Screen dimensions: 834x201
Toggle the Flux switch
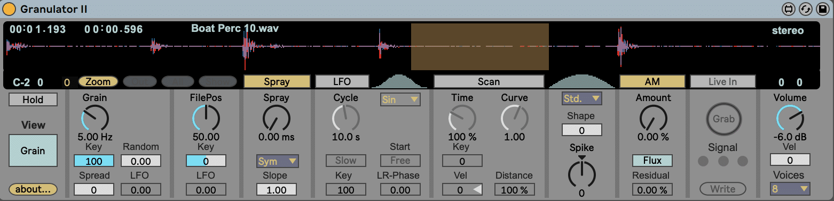click(x=652, y=160)
